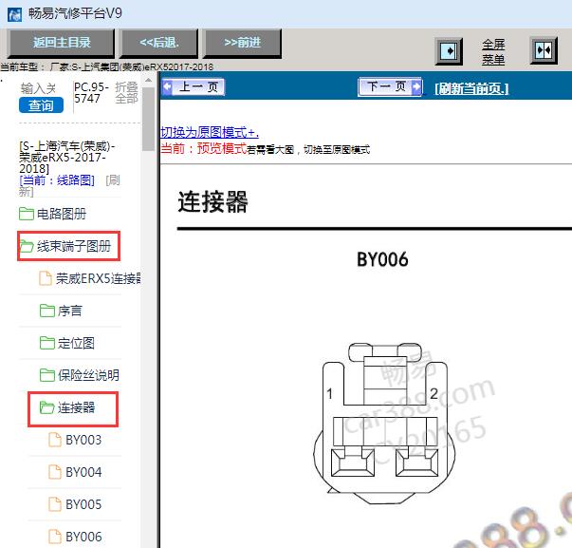This screenshot has width=572, height=548.
Task: Click the 当前车型 status line
Action: pyautogui.click(x=106, y=66)
